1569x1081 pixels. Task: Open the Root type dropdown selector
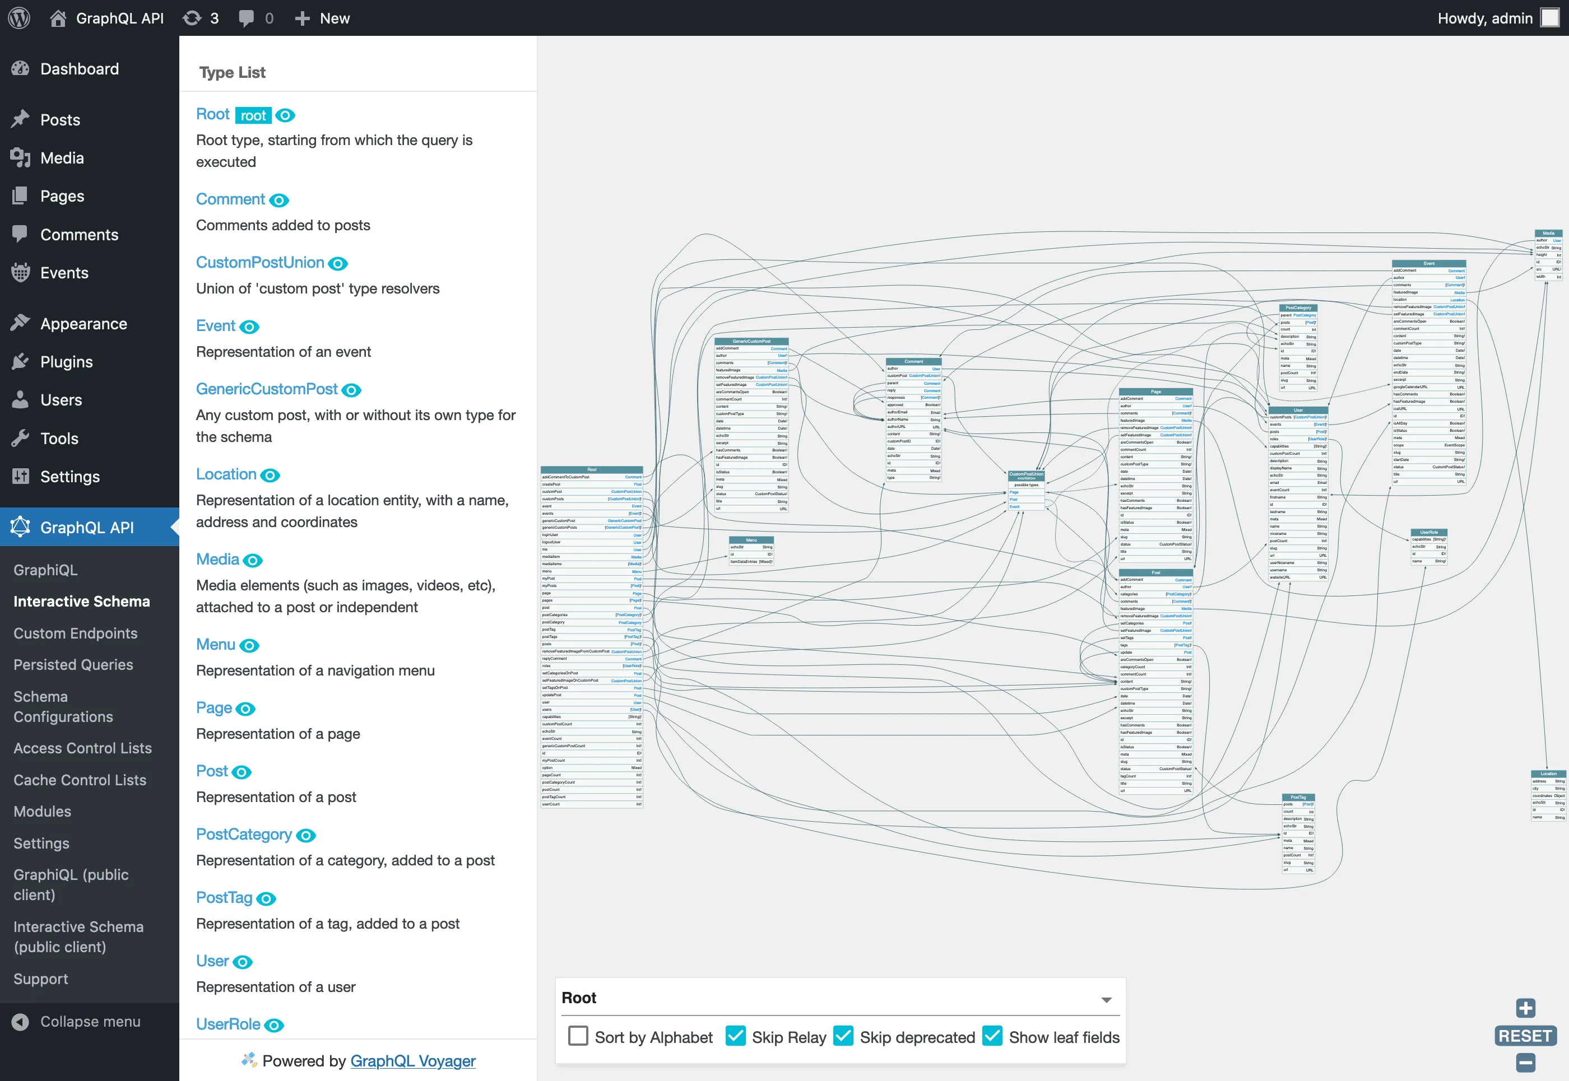pyautogui.click(x=840, y=998)
